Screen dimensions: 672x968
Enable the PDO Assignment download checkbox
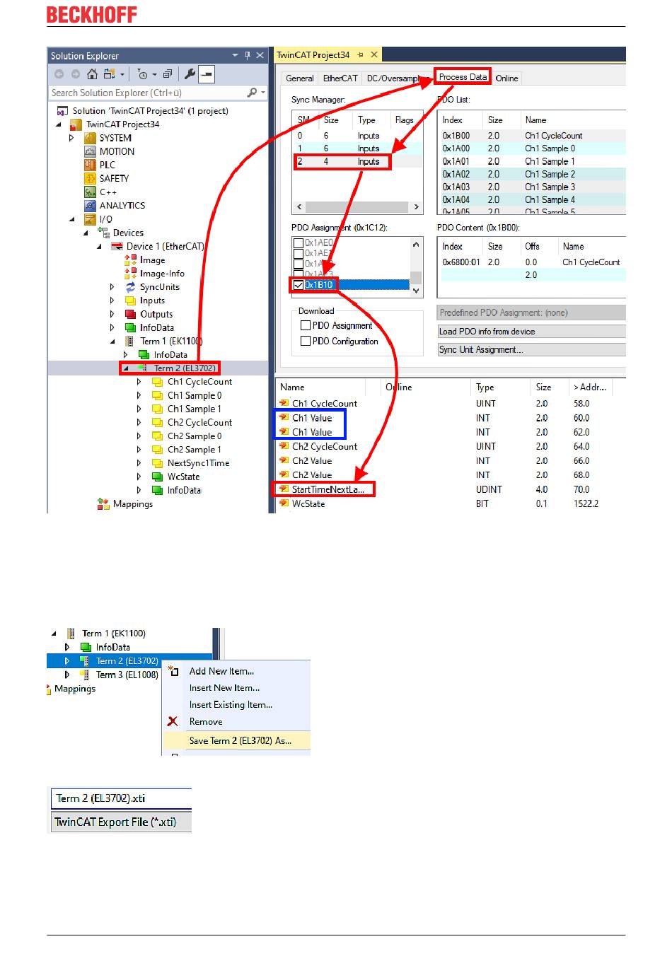(x=306, y=325)
